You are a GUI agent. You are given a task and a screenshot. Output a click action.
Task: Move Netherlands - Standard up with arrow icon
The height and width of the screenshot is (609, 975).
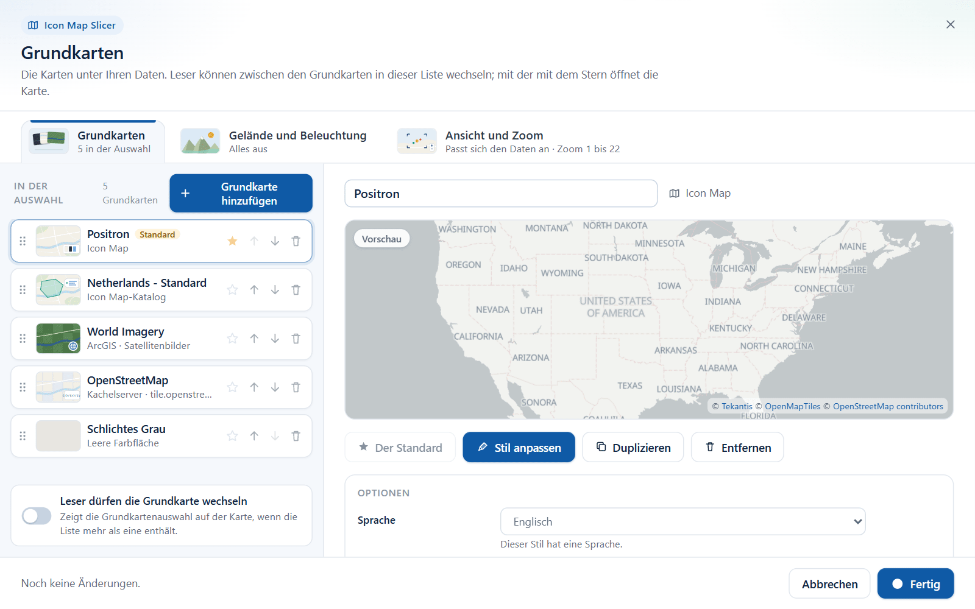[x=254, y=290]
